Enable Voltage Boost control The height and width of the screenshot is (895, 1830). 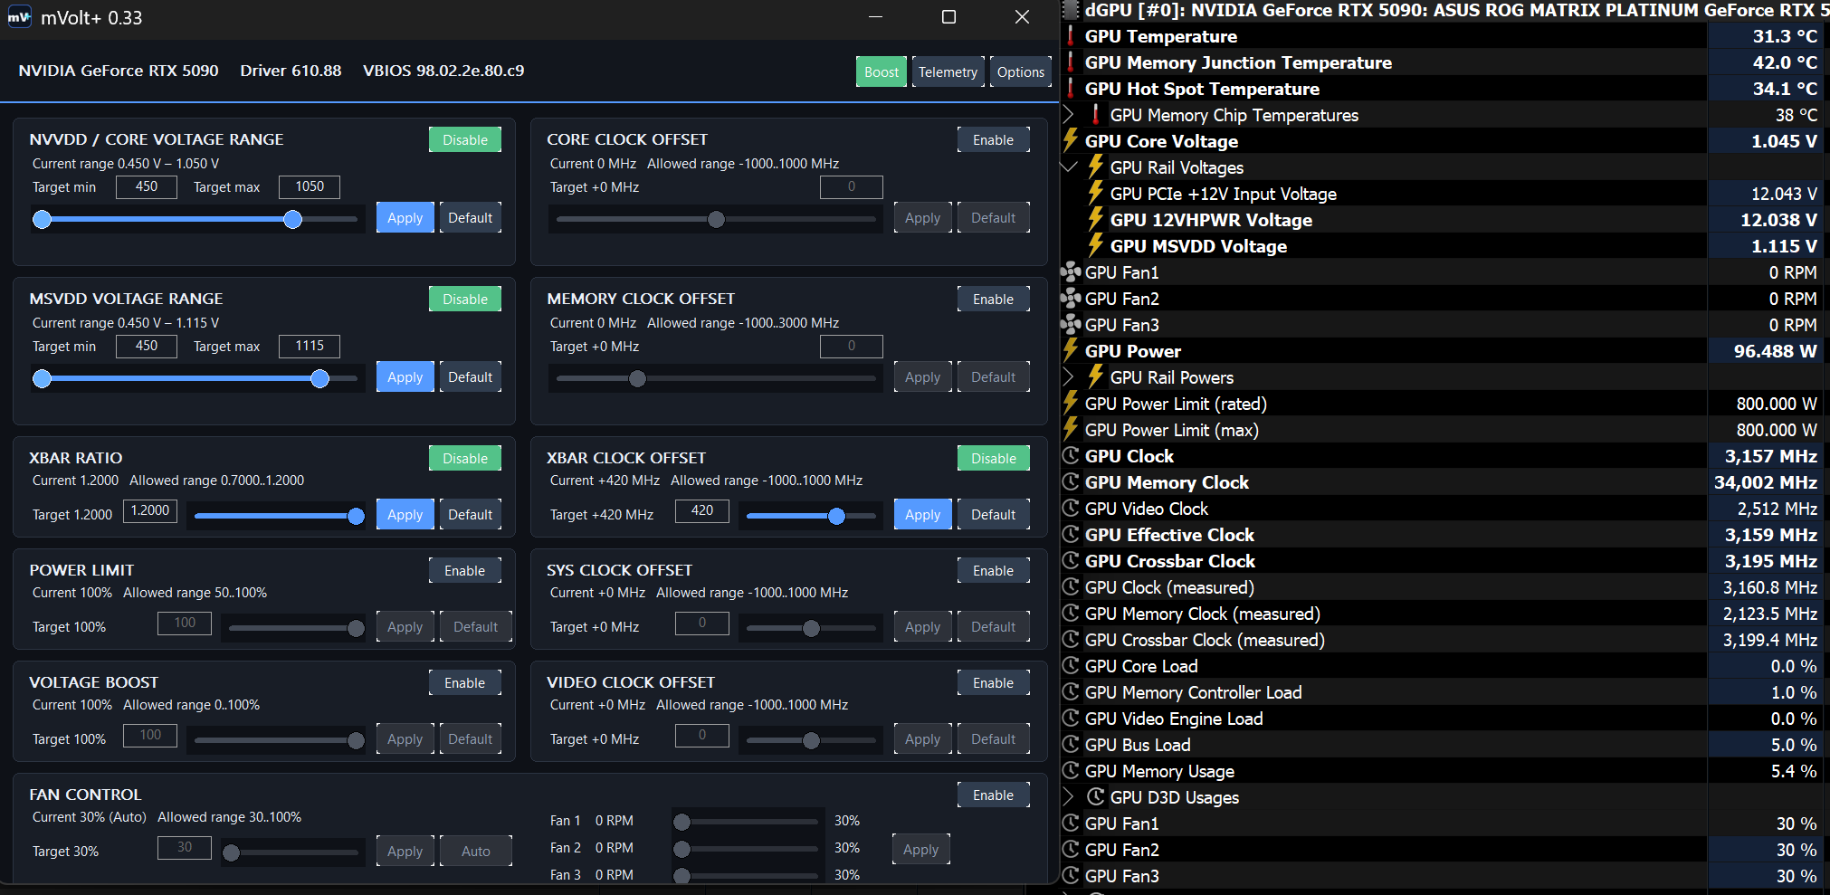tap(465, 683)
